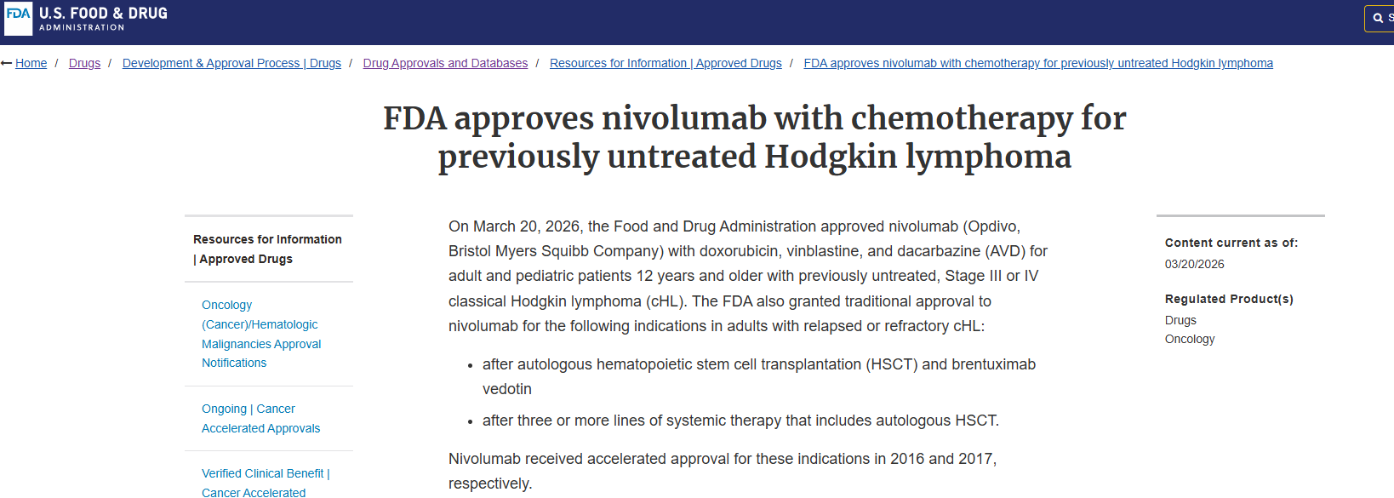Go to the Home breadcrumb

[31, 64]
